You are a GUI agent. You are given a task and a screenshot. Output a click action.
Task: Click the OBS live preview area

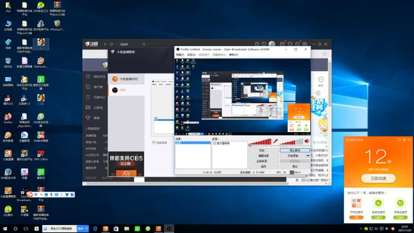242,97
